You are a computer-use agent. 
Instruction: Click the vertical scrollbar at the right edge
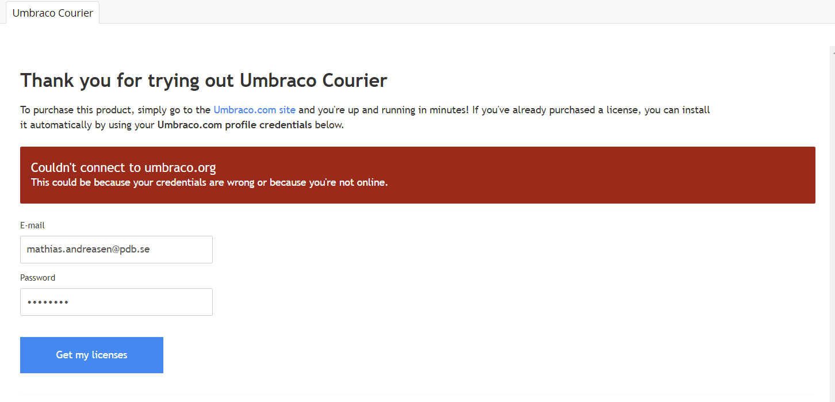pos(832,224)
